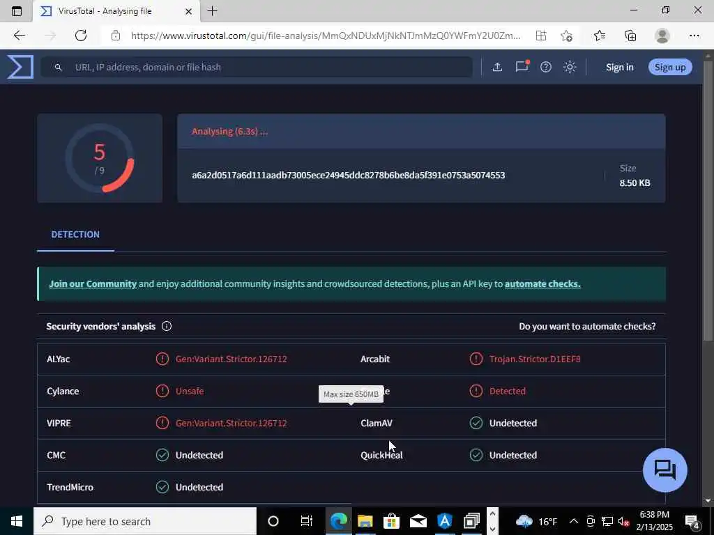This screenshot has width=714, height=535.
Task: Open the split screen icon in address bar
Action: pyautogui.click(x=540, y=36)
